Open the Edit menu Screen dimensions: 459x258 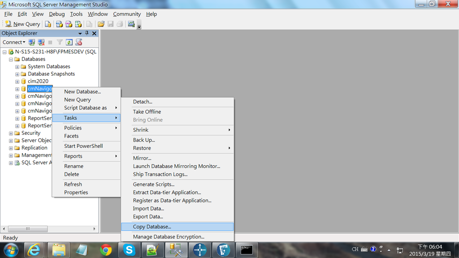[22, 14]
